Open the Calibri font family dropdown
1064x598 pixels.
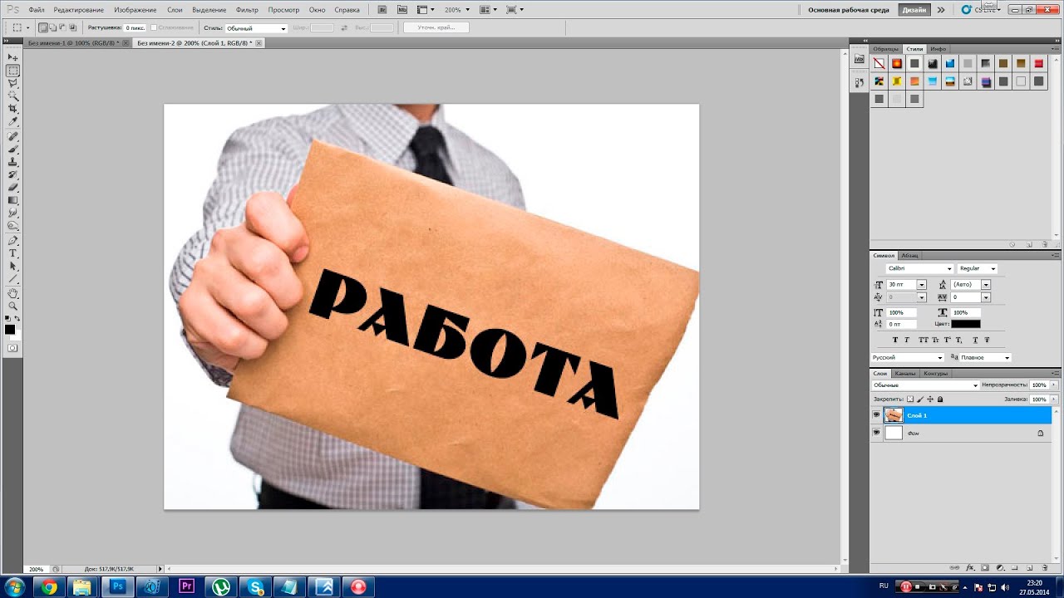[x=919, y=268]
